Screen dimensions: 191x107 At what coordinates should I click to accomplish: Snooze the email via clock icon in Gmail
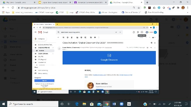click(x=81, y=38)
